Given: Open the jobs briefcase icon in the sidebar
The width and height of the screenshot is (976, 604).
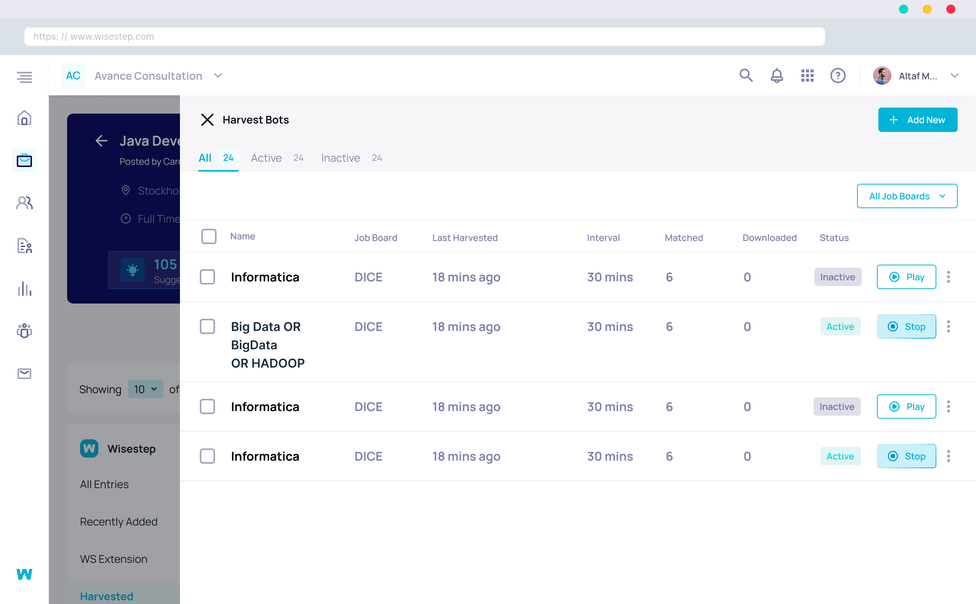Looking at the screenshot, I should click(24, 160).
